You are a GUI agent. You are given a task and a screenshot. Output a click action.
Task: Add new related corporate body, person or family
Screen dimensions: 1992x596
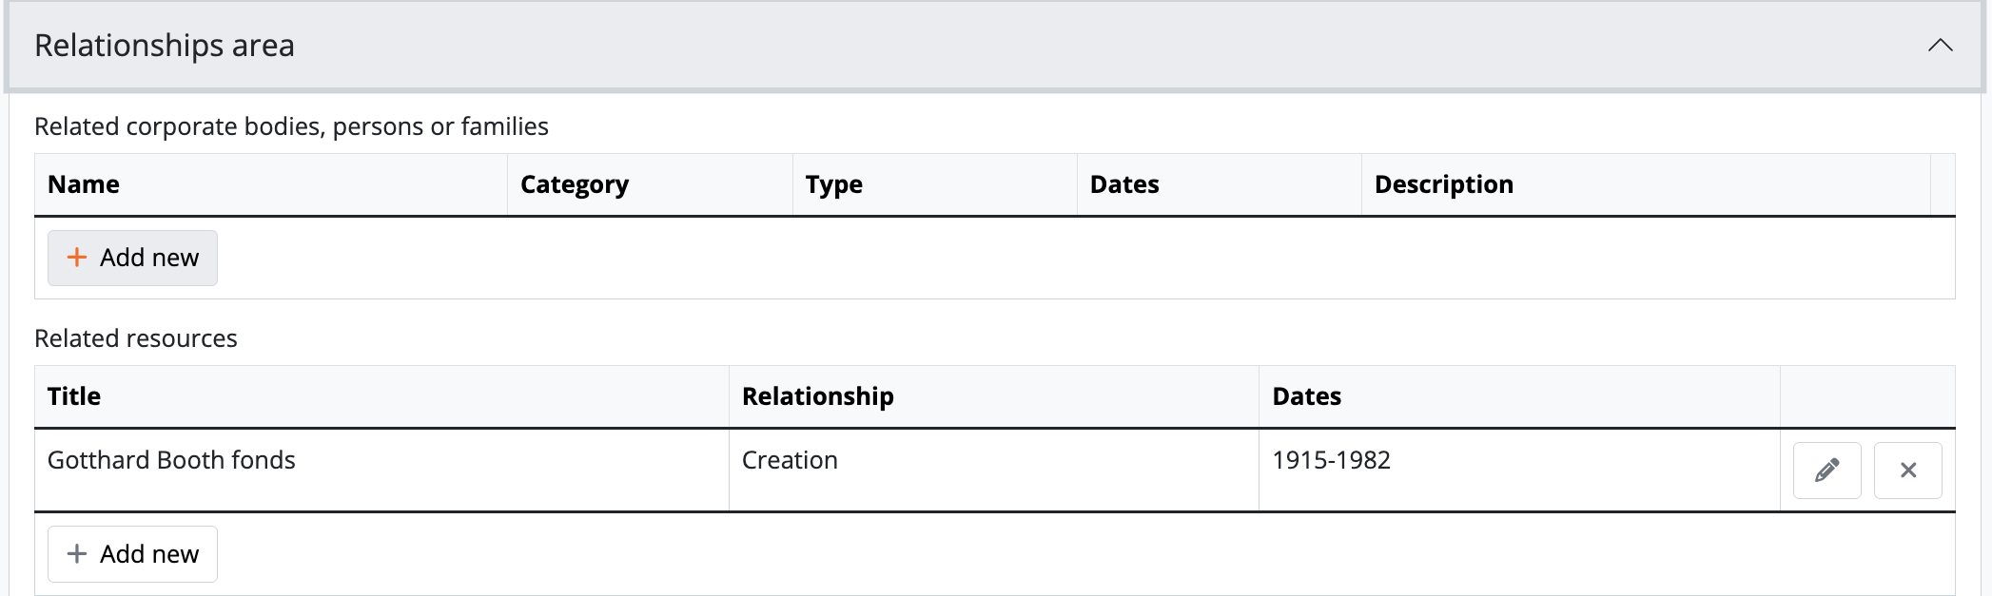click(x=132, y=258)
